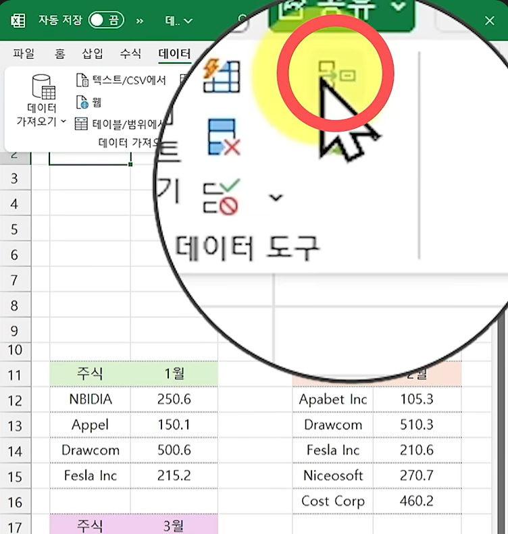Image resolution: width=508 pixels, height=534 pixels.
Task: Select the cell with value 215.2
Action: [174, 476]
